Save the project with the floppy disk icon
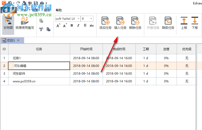Viewport: 202px width, 130px height. [36, 3]
